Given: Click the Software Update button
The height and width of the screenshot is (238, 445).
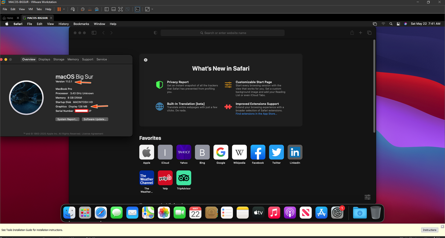Looking at the screenshot, I should (x=95, y=119).
